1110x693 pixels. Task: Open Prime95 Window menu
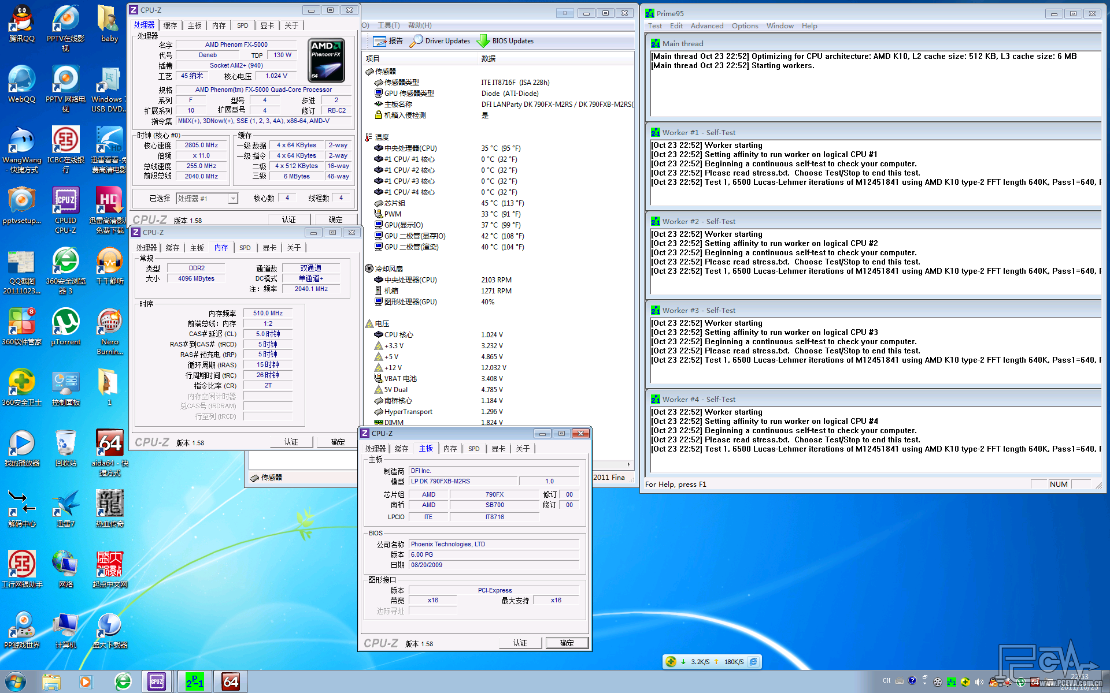pos(780,26)
